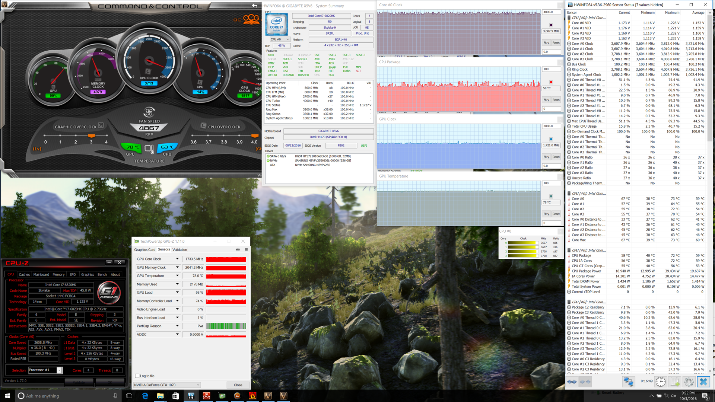Open Mainboard tab in CPU-Z
715x402 pixels.
[41, 274]
